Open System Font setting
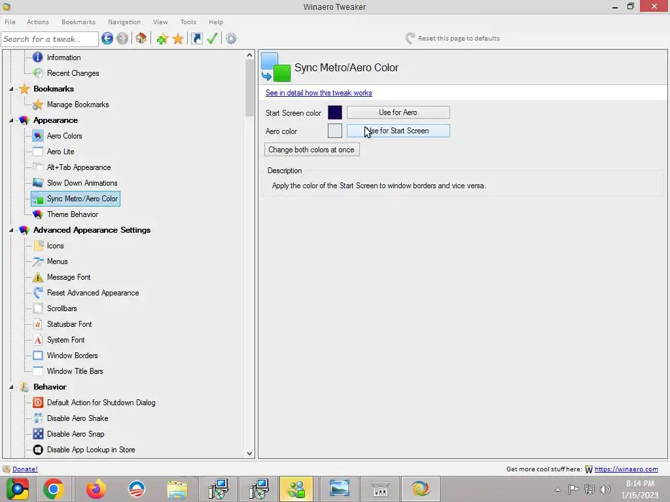Viewport: 670px width, 502px height. 65,340
